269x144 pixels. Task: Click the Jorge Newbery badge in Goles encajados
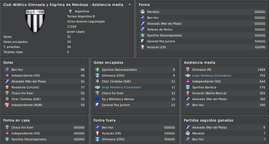point(97,87)
